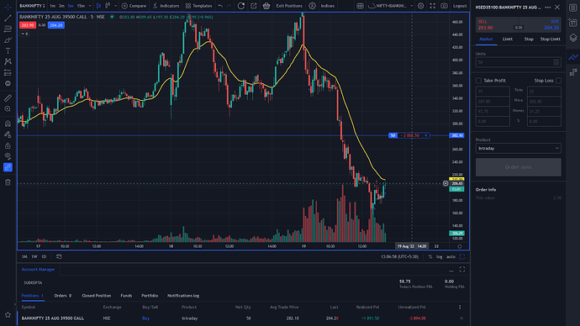Enable the Stop Loss checkbox

point(558,81)
